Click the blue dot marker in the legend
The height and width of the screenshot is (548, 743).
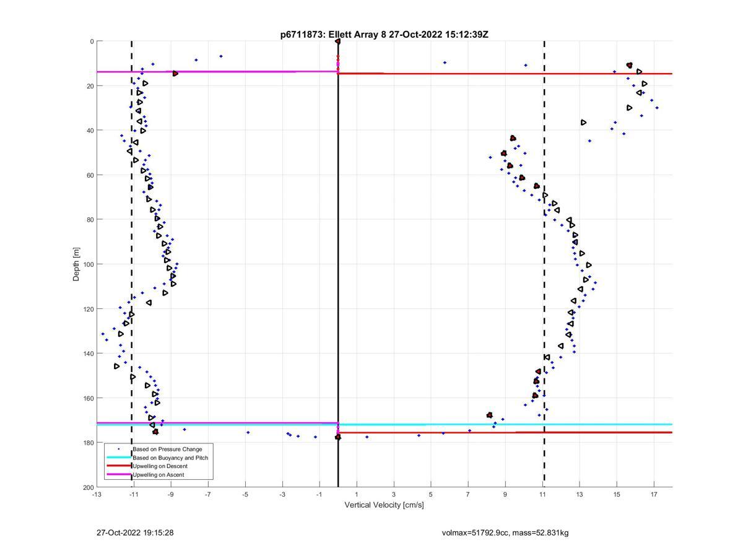(119, 449)
